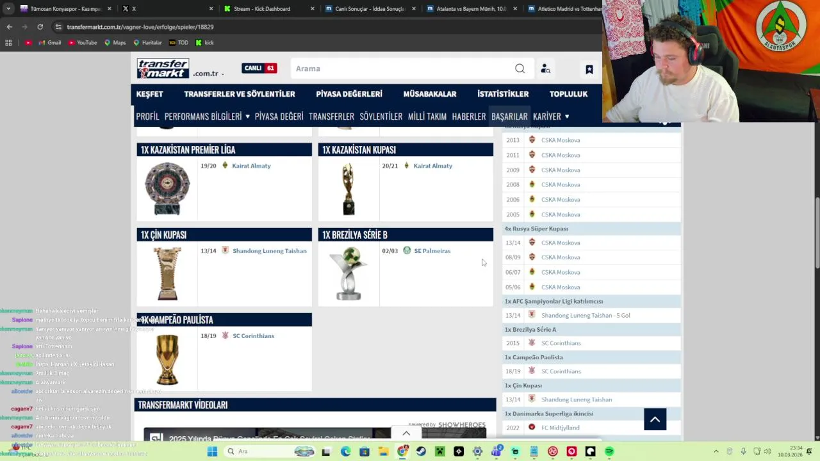Open the tab search dropdown arrow
Screen dimensions: 820x461
(8, 9)
